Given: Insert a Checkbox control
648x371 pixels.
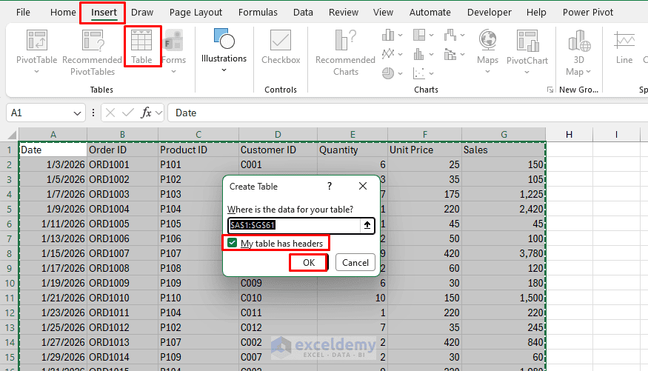Looking at the screenshot, I should [281, 46].
